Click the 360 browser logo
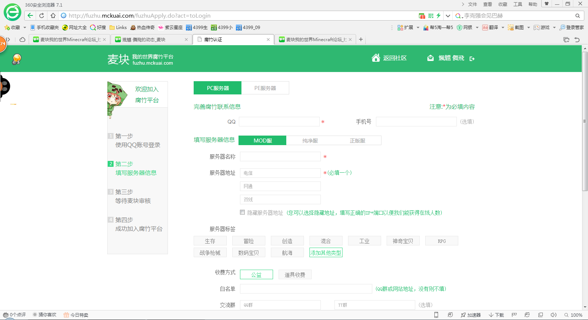 [12, 12]
